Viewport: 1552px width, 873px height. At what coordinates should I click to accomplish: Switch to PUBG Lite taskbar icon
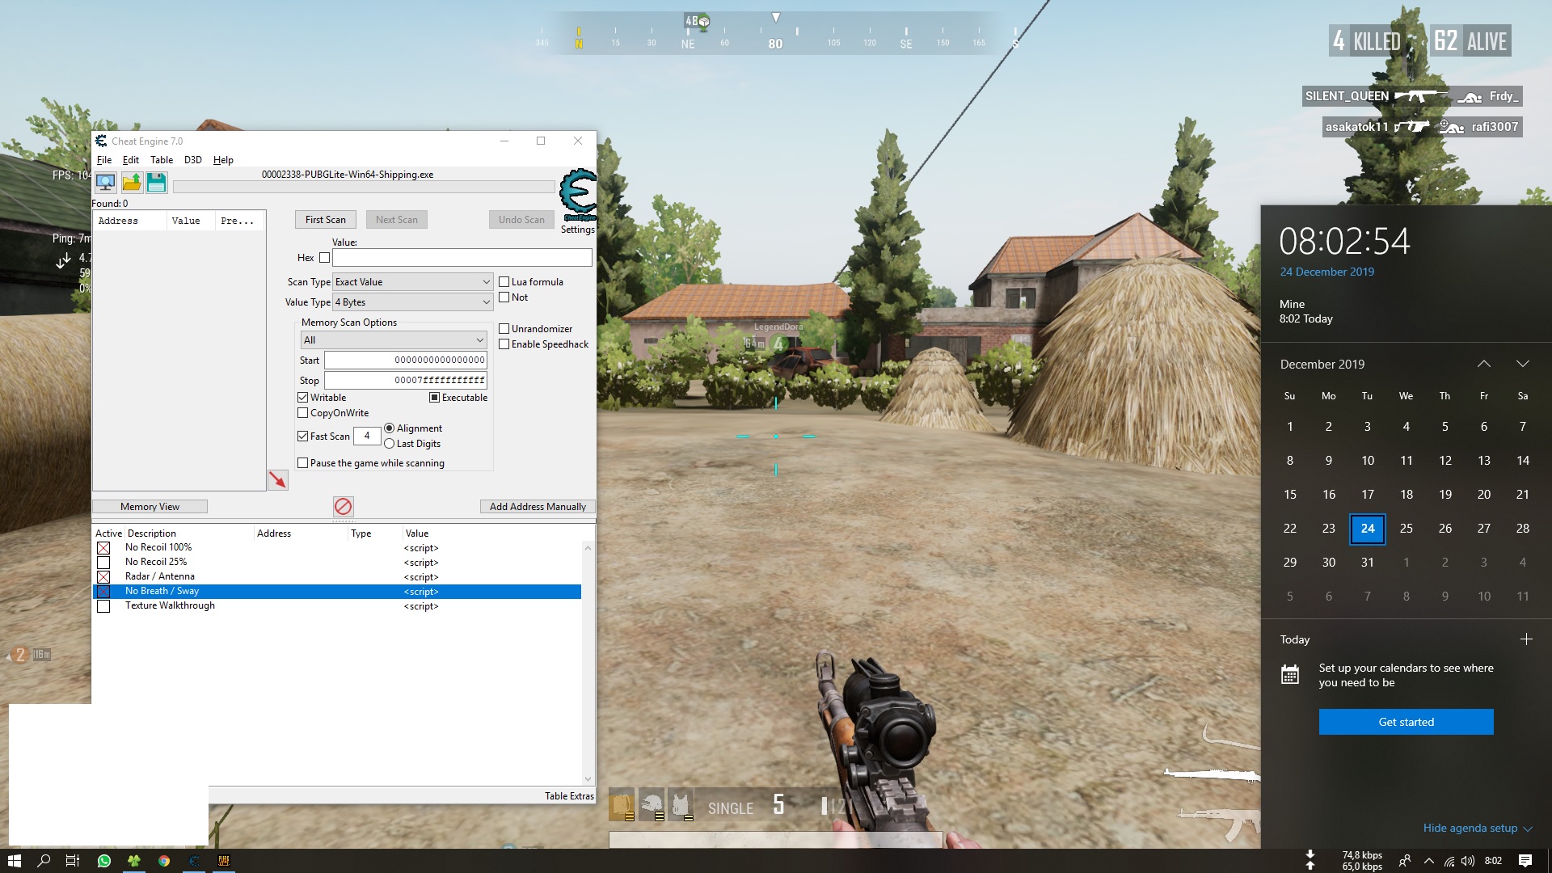click(224, 861)
